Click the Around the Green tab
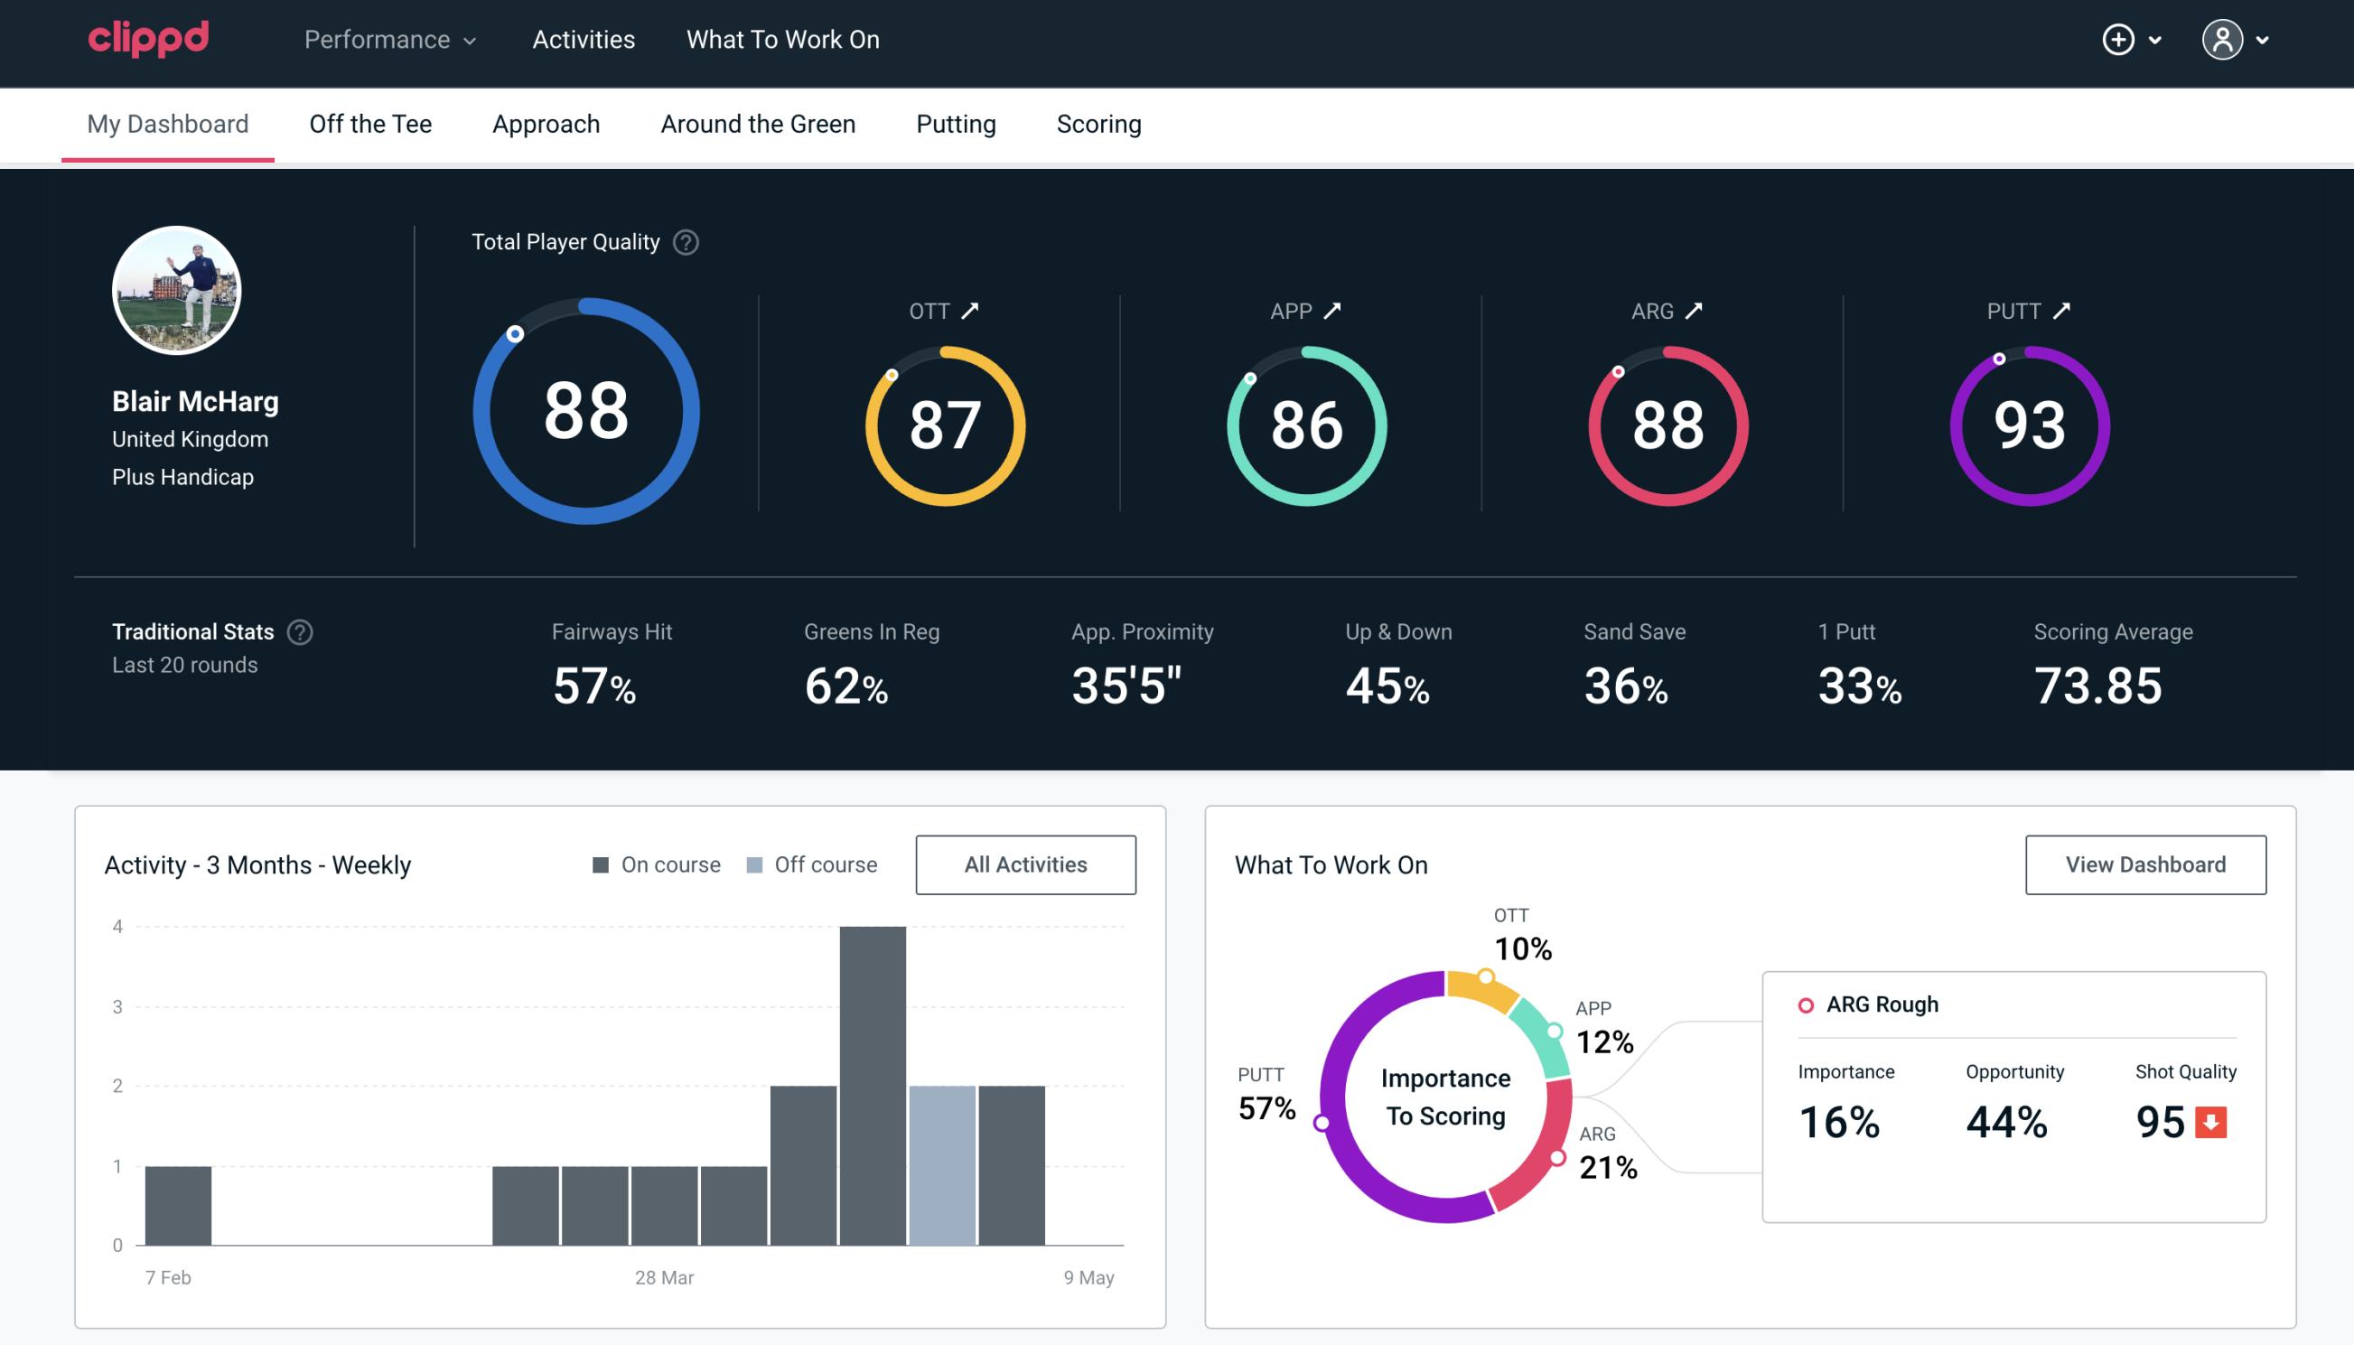Screen dimensions: 2354x1345 (758, 123)
